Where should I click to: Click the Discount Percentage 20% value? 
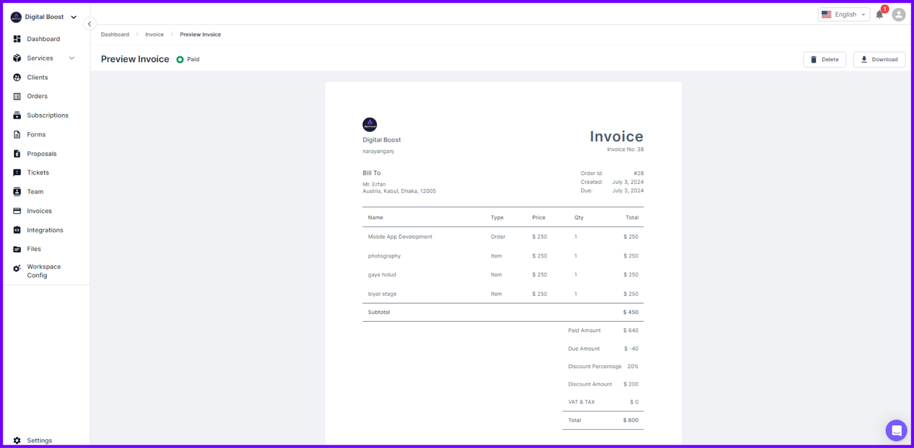633,366
